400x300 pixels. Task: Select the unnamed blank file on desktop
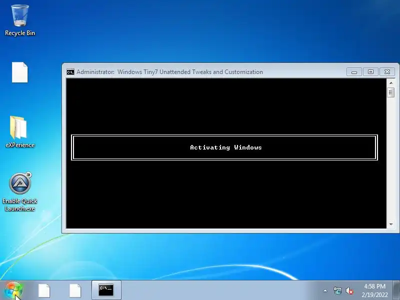[x=20, y=72]
